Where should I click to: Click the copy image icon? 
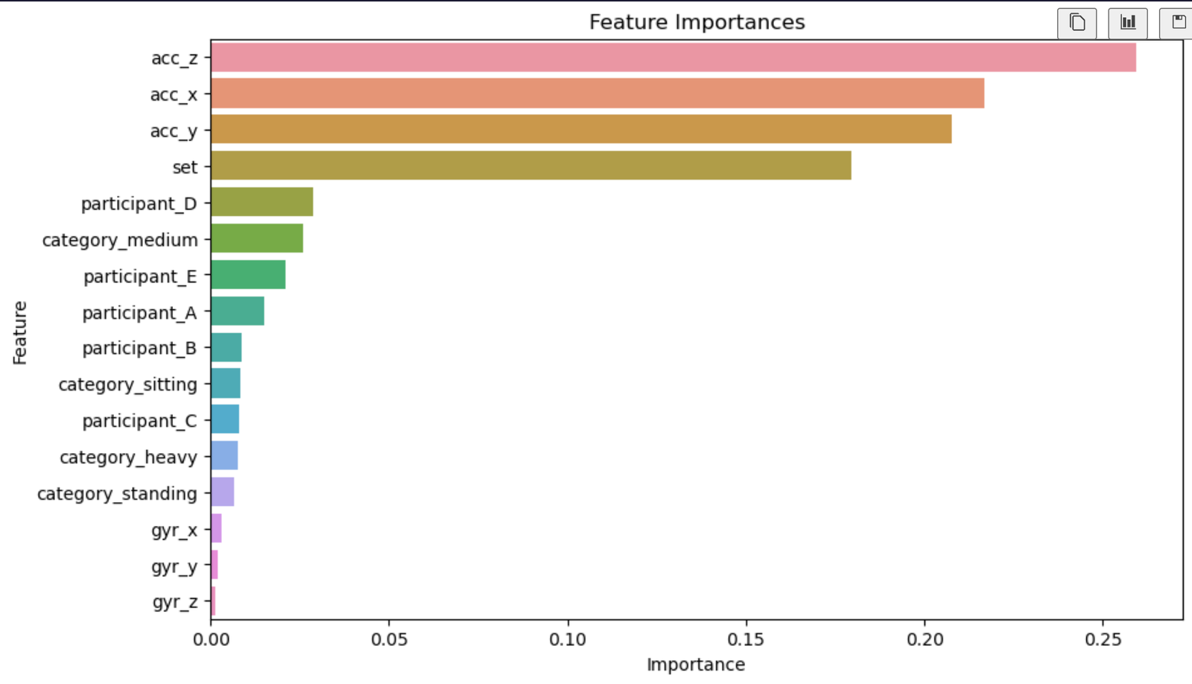click(1077, 22)
